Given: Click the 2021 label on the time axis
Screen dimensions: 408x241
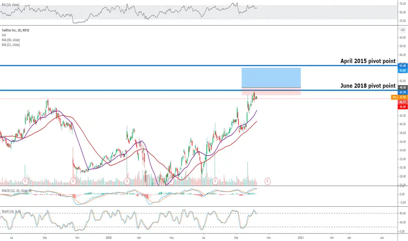Looking at the screenshot, I should coord(301,237).
